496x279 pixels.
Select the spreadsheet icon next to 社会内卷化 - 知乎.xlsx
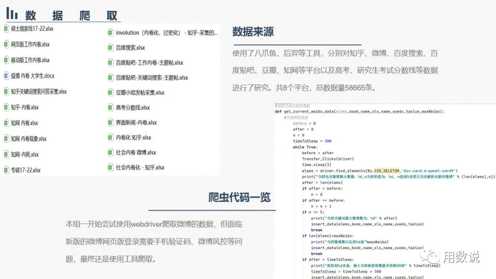(110, 167)
